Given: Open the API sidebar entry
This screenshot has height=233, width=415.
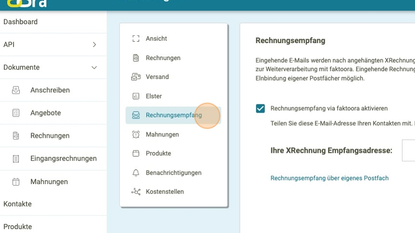Looking at the screenshot, I should tap(53, 44).
